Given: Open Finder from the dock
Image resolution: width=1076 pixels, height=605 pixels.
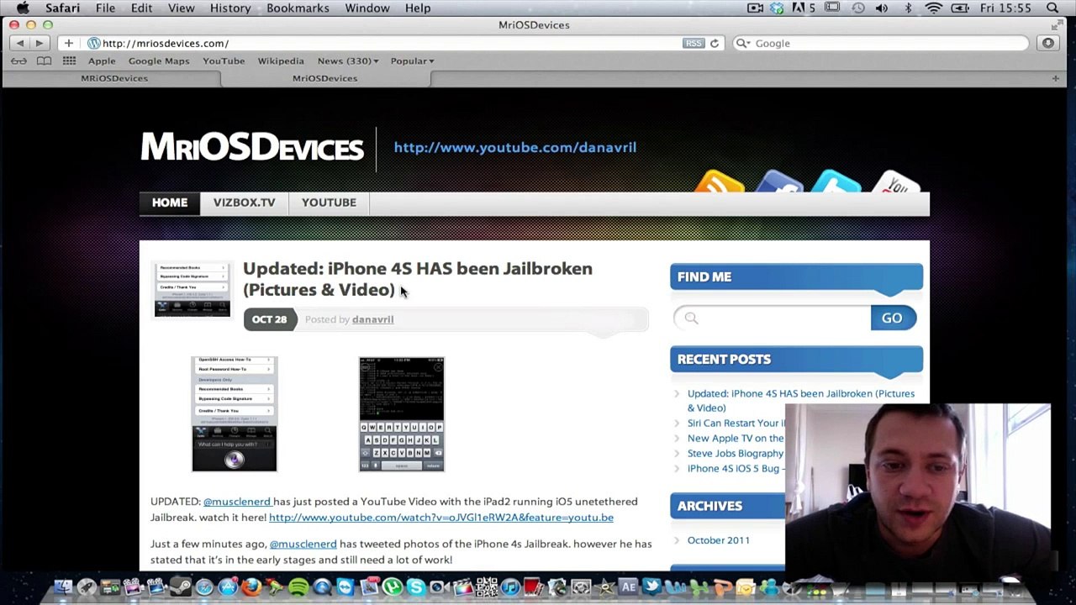Looking at the screenshot, I should click(x=63, y=587).
